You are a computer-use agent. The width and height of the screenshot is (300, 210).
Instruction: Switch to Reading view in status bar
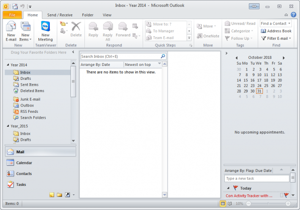click(229, 204)
